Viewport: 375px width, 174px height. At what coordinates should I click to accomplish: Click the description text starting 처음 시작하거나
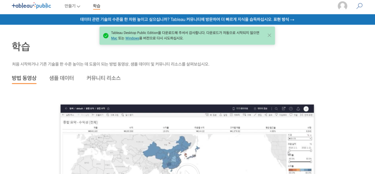111,64
